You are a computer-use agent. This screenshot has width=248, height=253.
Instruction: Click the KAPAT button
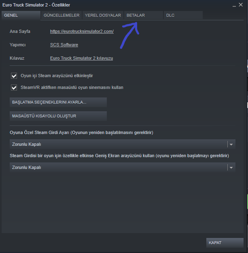(225, 243)
